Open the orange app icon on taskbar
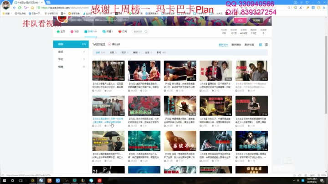Viewport: 328px width, 184px height. click(49, 180)
